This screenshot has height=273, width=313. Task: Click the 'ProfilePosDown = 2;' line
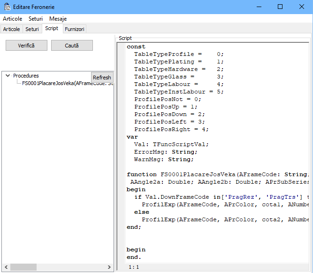click(x=169, y=114)
